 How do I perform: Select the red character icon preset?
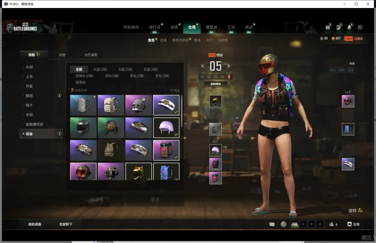[x=229, y=77]
